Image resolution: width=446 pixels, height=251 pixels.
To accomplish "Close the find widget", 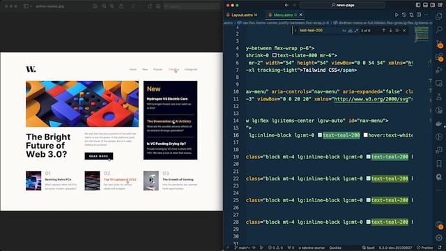I will click(x=404, y=31).
